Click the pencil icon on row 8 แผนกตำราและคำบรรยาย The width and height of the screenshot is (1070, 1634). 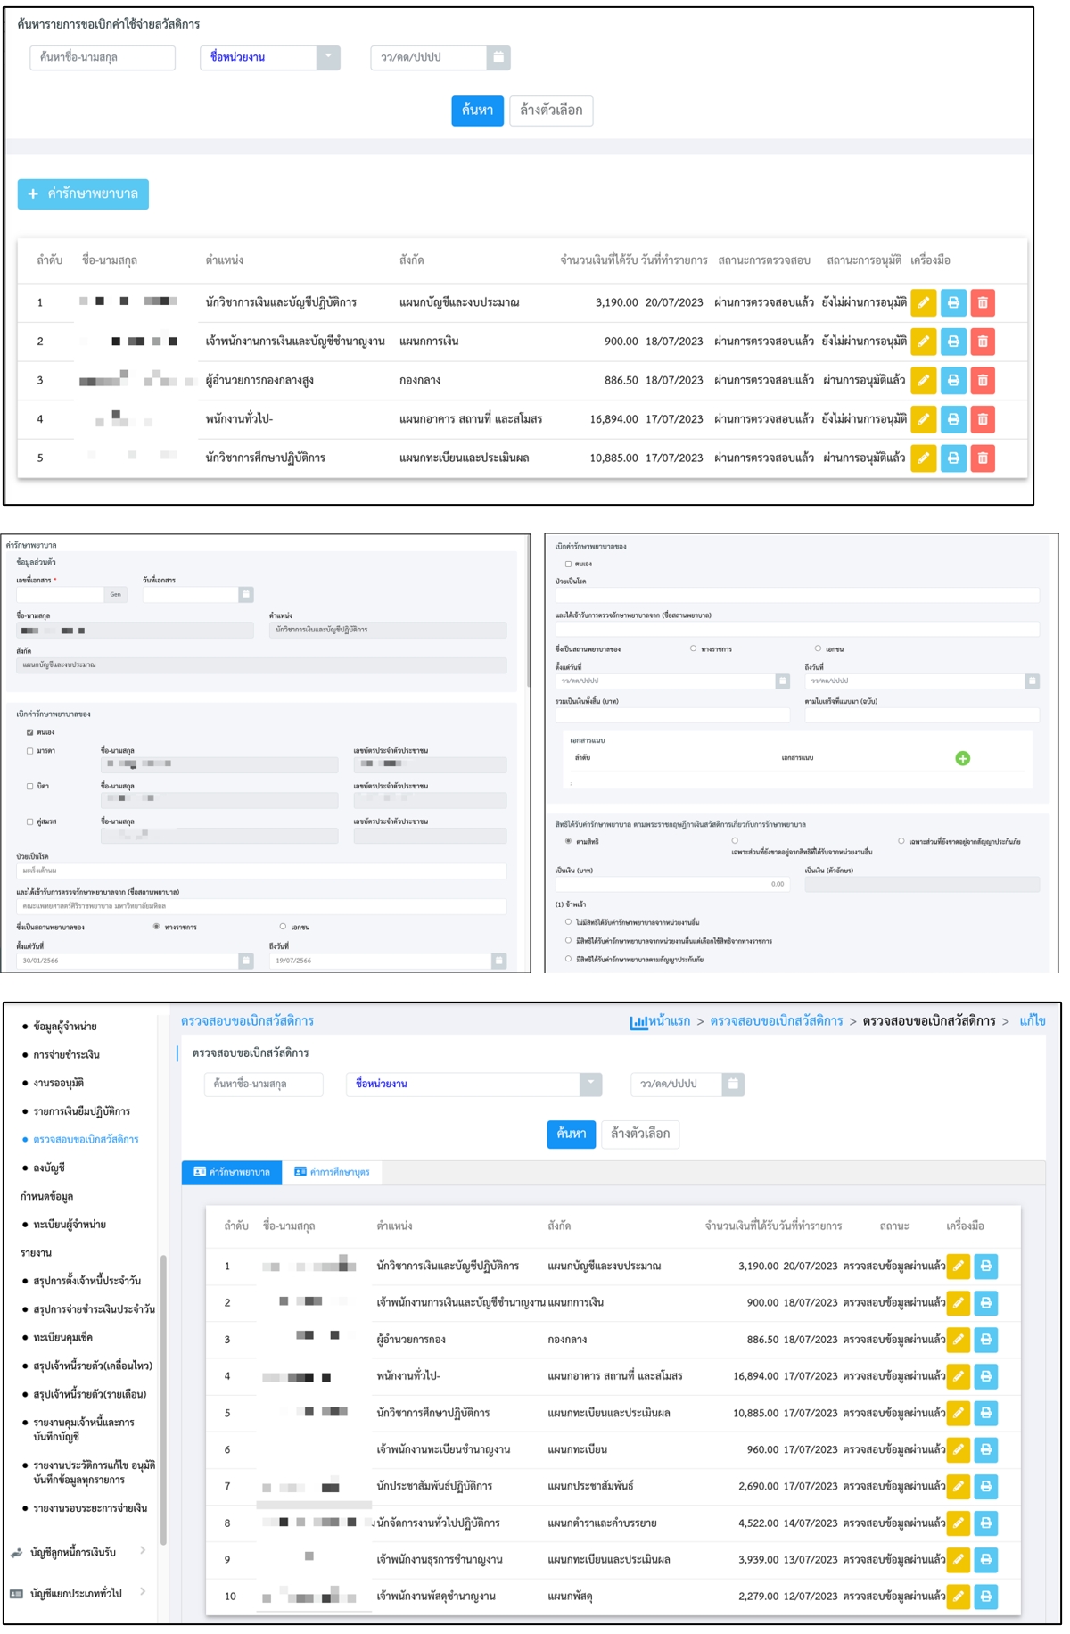coord(958,1523)
